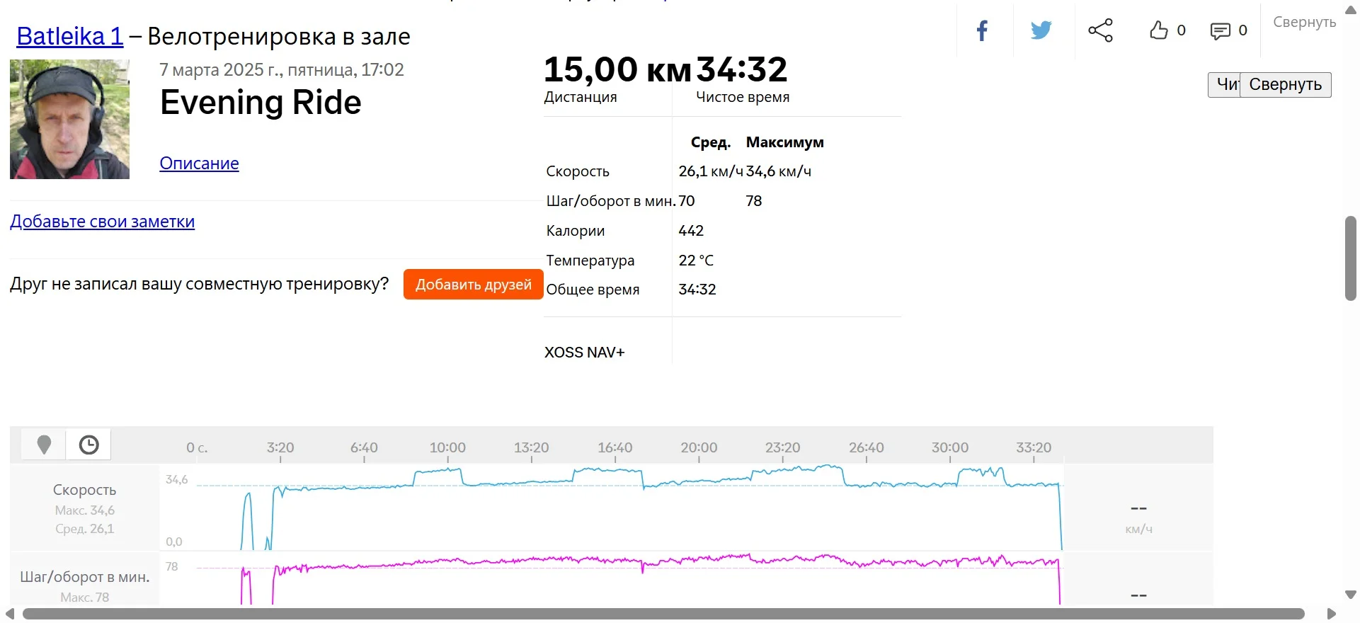Click the Добавьте свои заметки link
Viewport: 1360px width, 623px height.
click(x=102, y=222)
